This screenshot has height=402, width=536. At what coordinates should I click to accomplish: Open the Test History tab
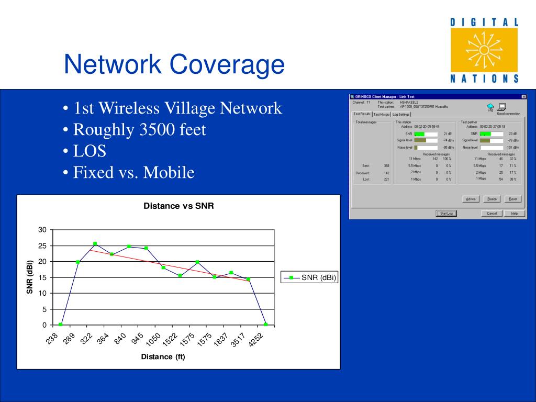[x=382, y=115]
